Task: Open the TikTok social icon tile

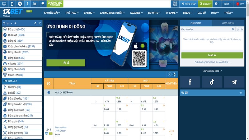Action: (212, 82)
